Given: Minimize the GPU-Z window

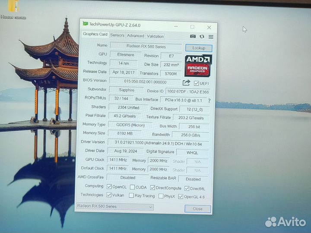Looking at the screenshot, I should [176, 26].
